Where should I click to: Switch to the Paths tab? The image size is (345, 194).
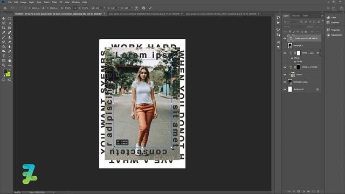click(x=306, y=16)
